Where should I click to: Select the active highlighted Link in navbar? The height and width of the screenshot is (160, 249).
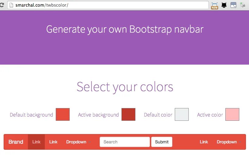click(x=36, y=142)
